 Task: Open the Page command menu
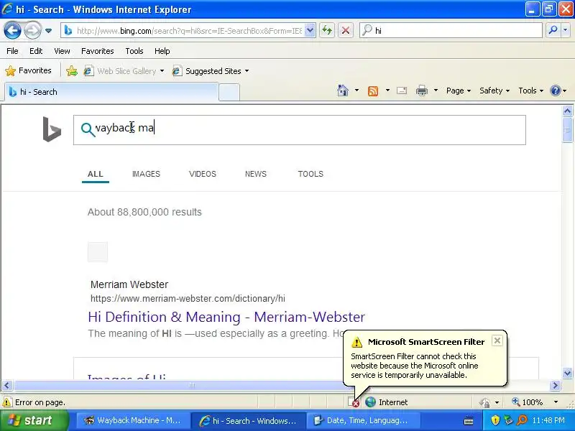click(x=459, y=91)
